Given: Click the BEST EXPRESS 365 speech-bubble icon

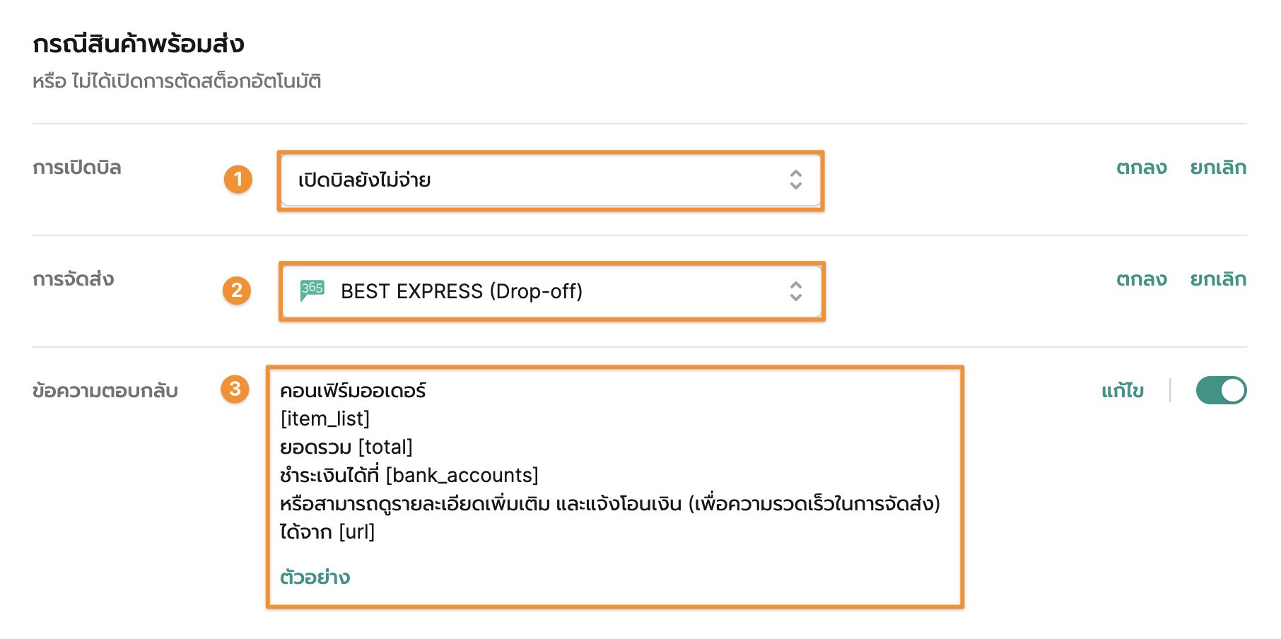Looking at the screenshot, I should [x=312, y=290].
